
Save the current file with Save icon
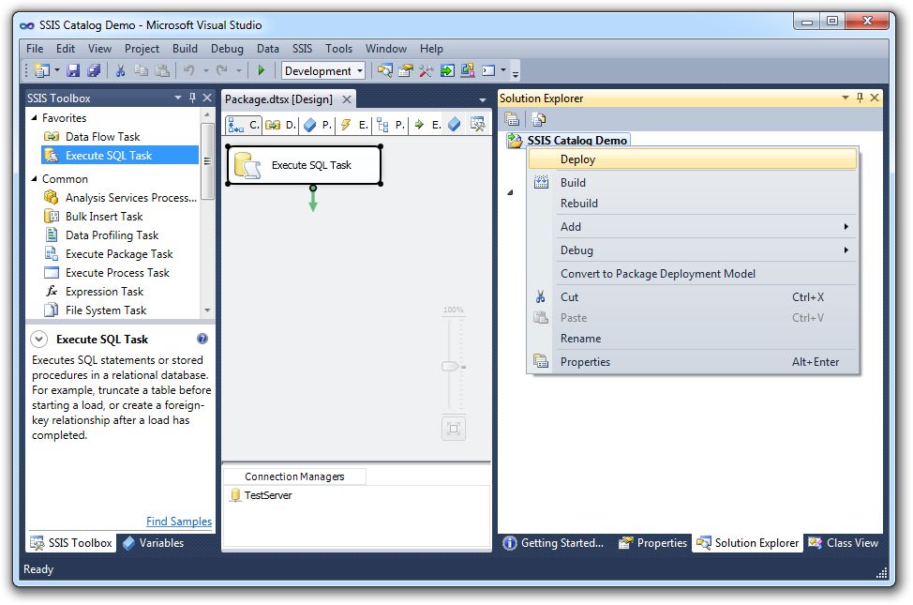(73, 70)
